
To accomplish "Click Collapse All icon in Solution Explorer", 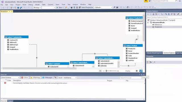I will tap(171, 14).
